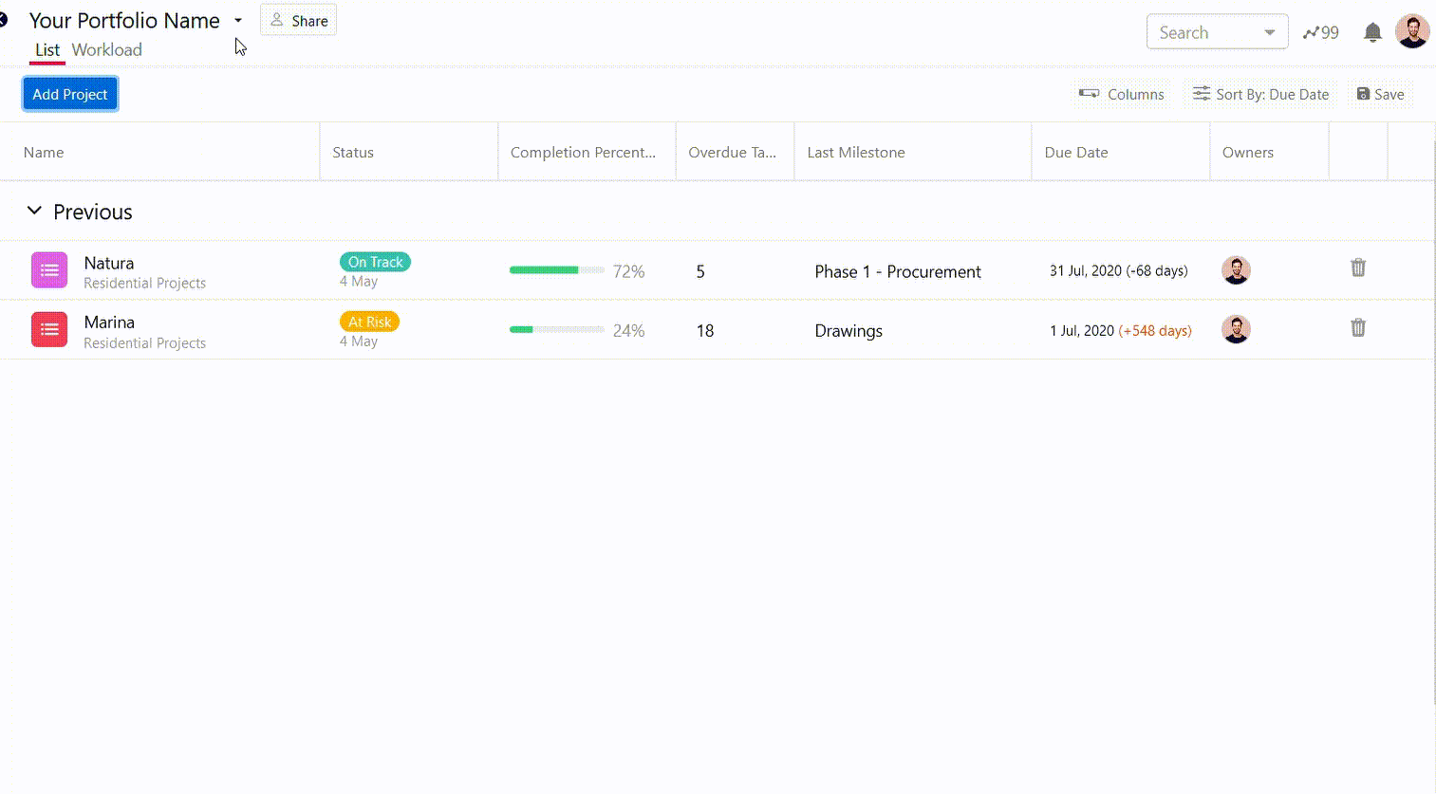1436x794 pixels.
Task: Switch to the Workload tab
Action: tap(106, 50)
